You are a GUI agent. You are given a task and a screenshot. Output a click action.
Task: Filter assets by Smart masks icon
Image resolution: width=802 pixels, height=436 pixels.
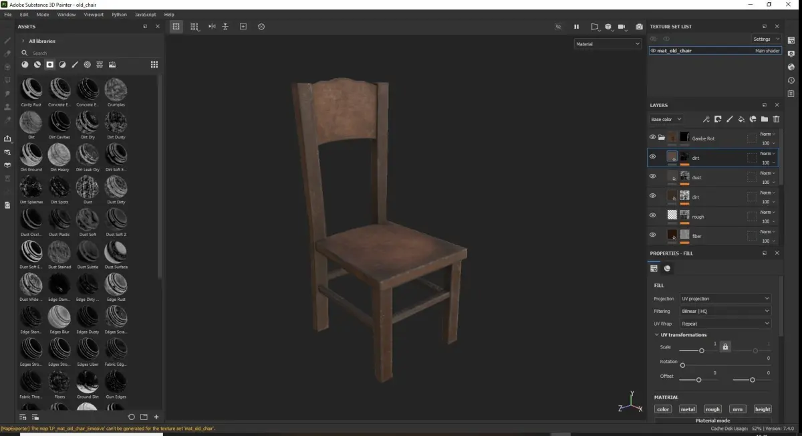(x=49, y=65)
